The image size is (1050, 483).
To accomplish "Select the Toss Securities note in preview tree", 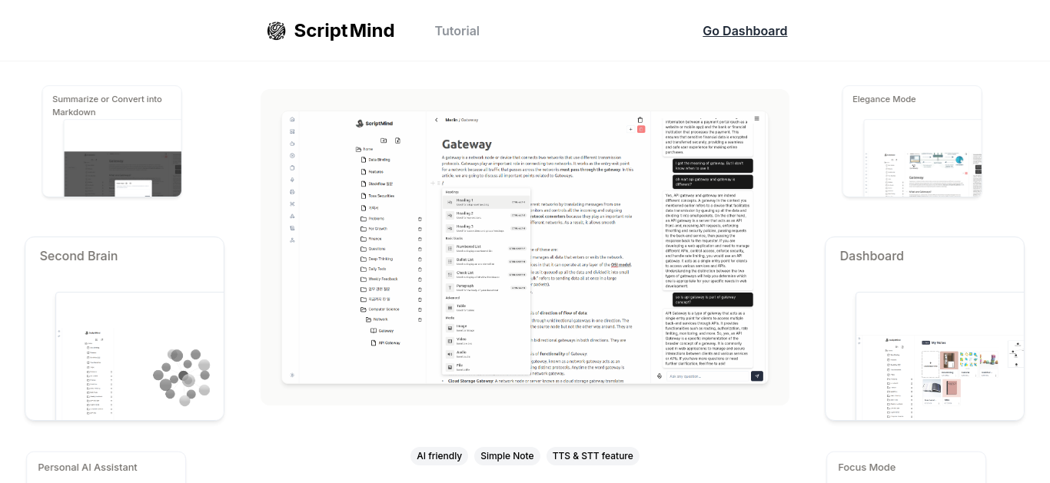I will (377, 196).
